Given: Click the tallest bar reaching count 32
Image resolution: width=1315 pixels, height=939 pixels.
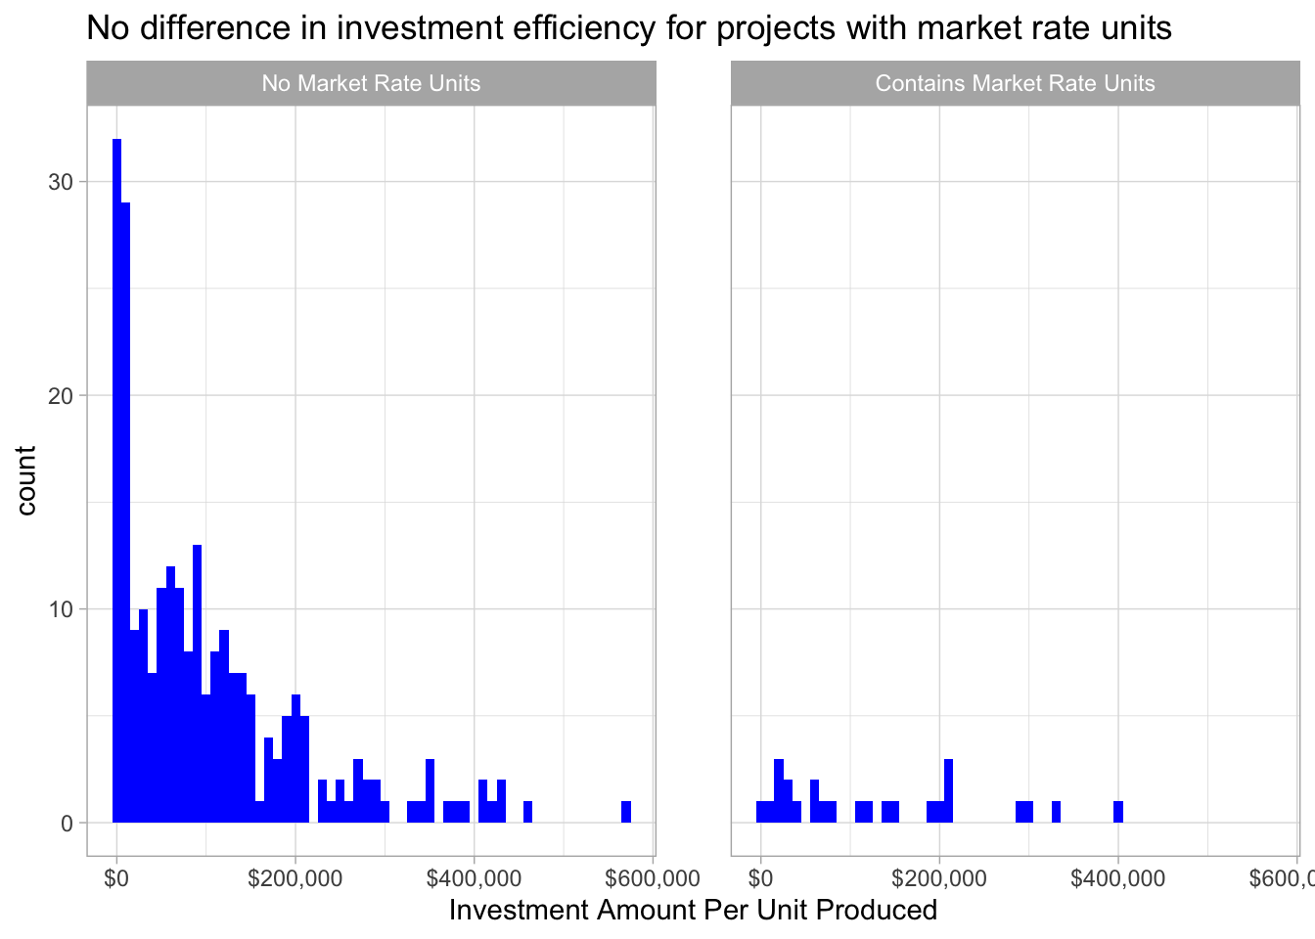Looking at the screenshot, I should (116, 480).
